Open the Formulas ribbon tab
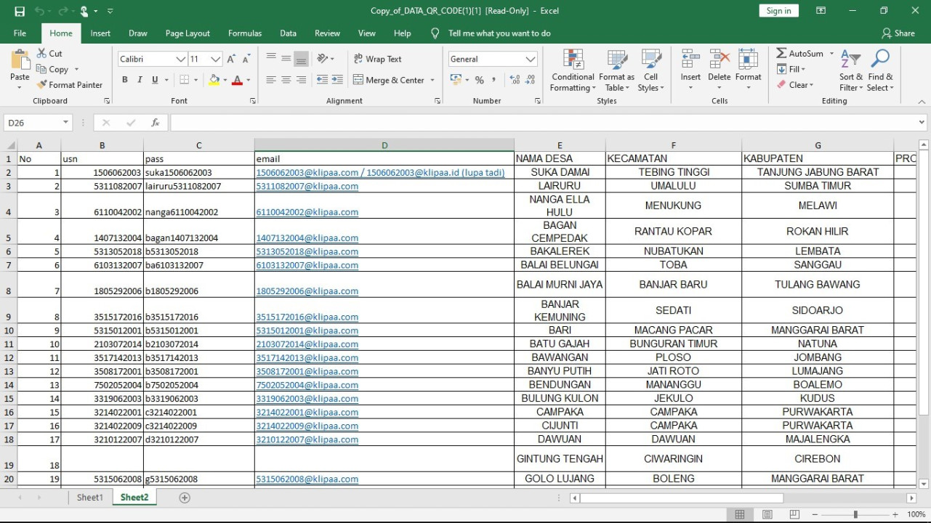The width and height of the screenshot is (931, 523). (x=244, y=33)
